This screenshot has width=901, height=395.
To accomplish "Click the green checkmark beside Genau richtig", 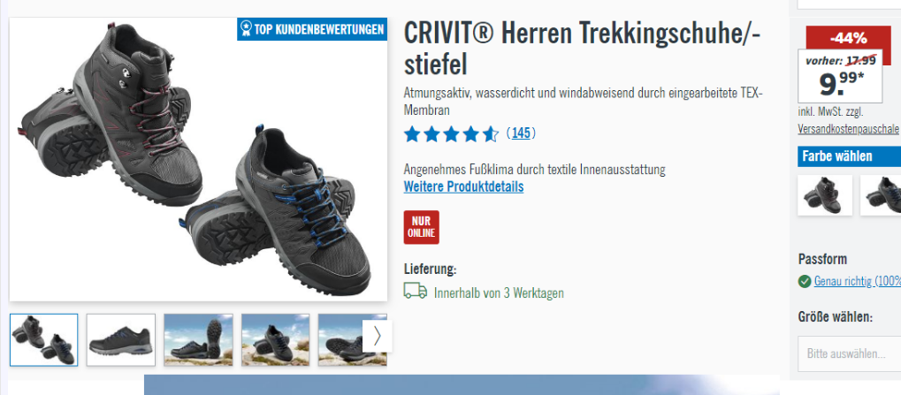I will 805,282.
